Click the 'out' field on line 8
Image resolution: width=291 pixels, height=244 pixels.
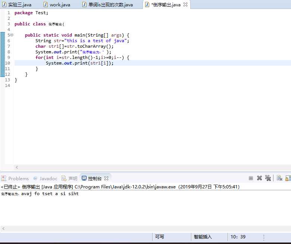(57, 52)
